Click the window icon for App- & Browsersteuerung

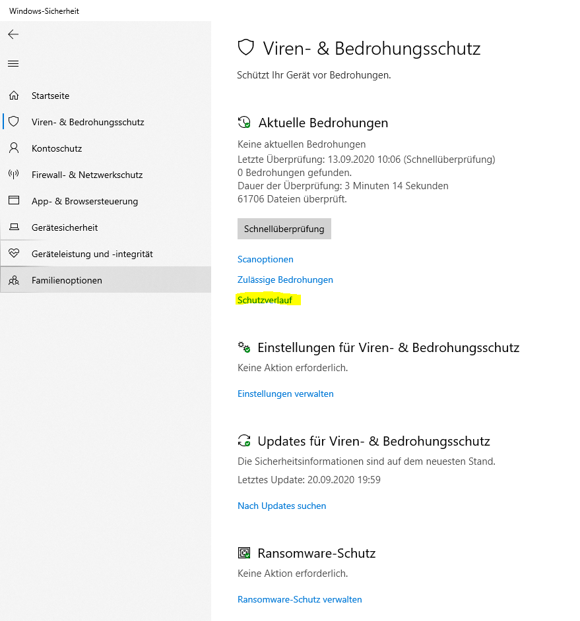coord(14,200)
